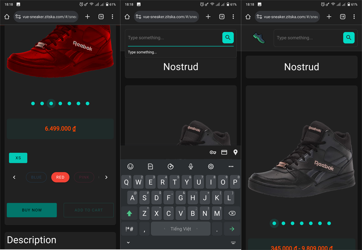
Task: Hide keyboard with down chevron
Action: 128,243
